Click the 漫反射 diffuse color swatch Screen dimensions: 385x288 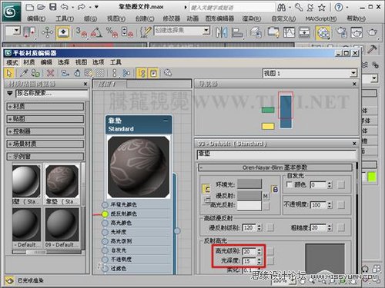coord(249,196)
